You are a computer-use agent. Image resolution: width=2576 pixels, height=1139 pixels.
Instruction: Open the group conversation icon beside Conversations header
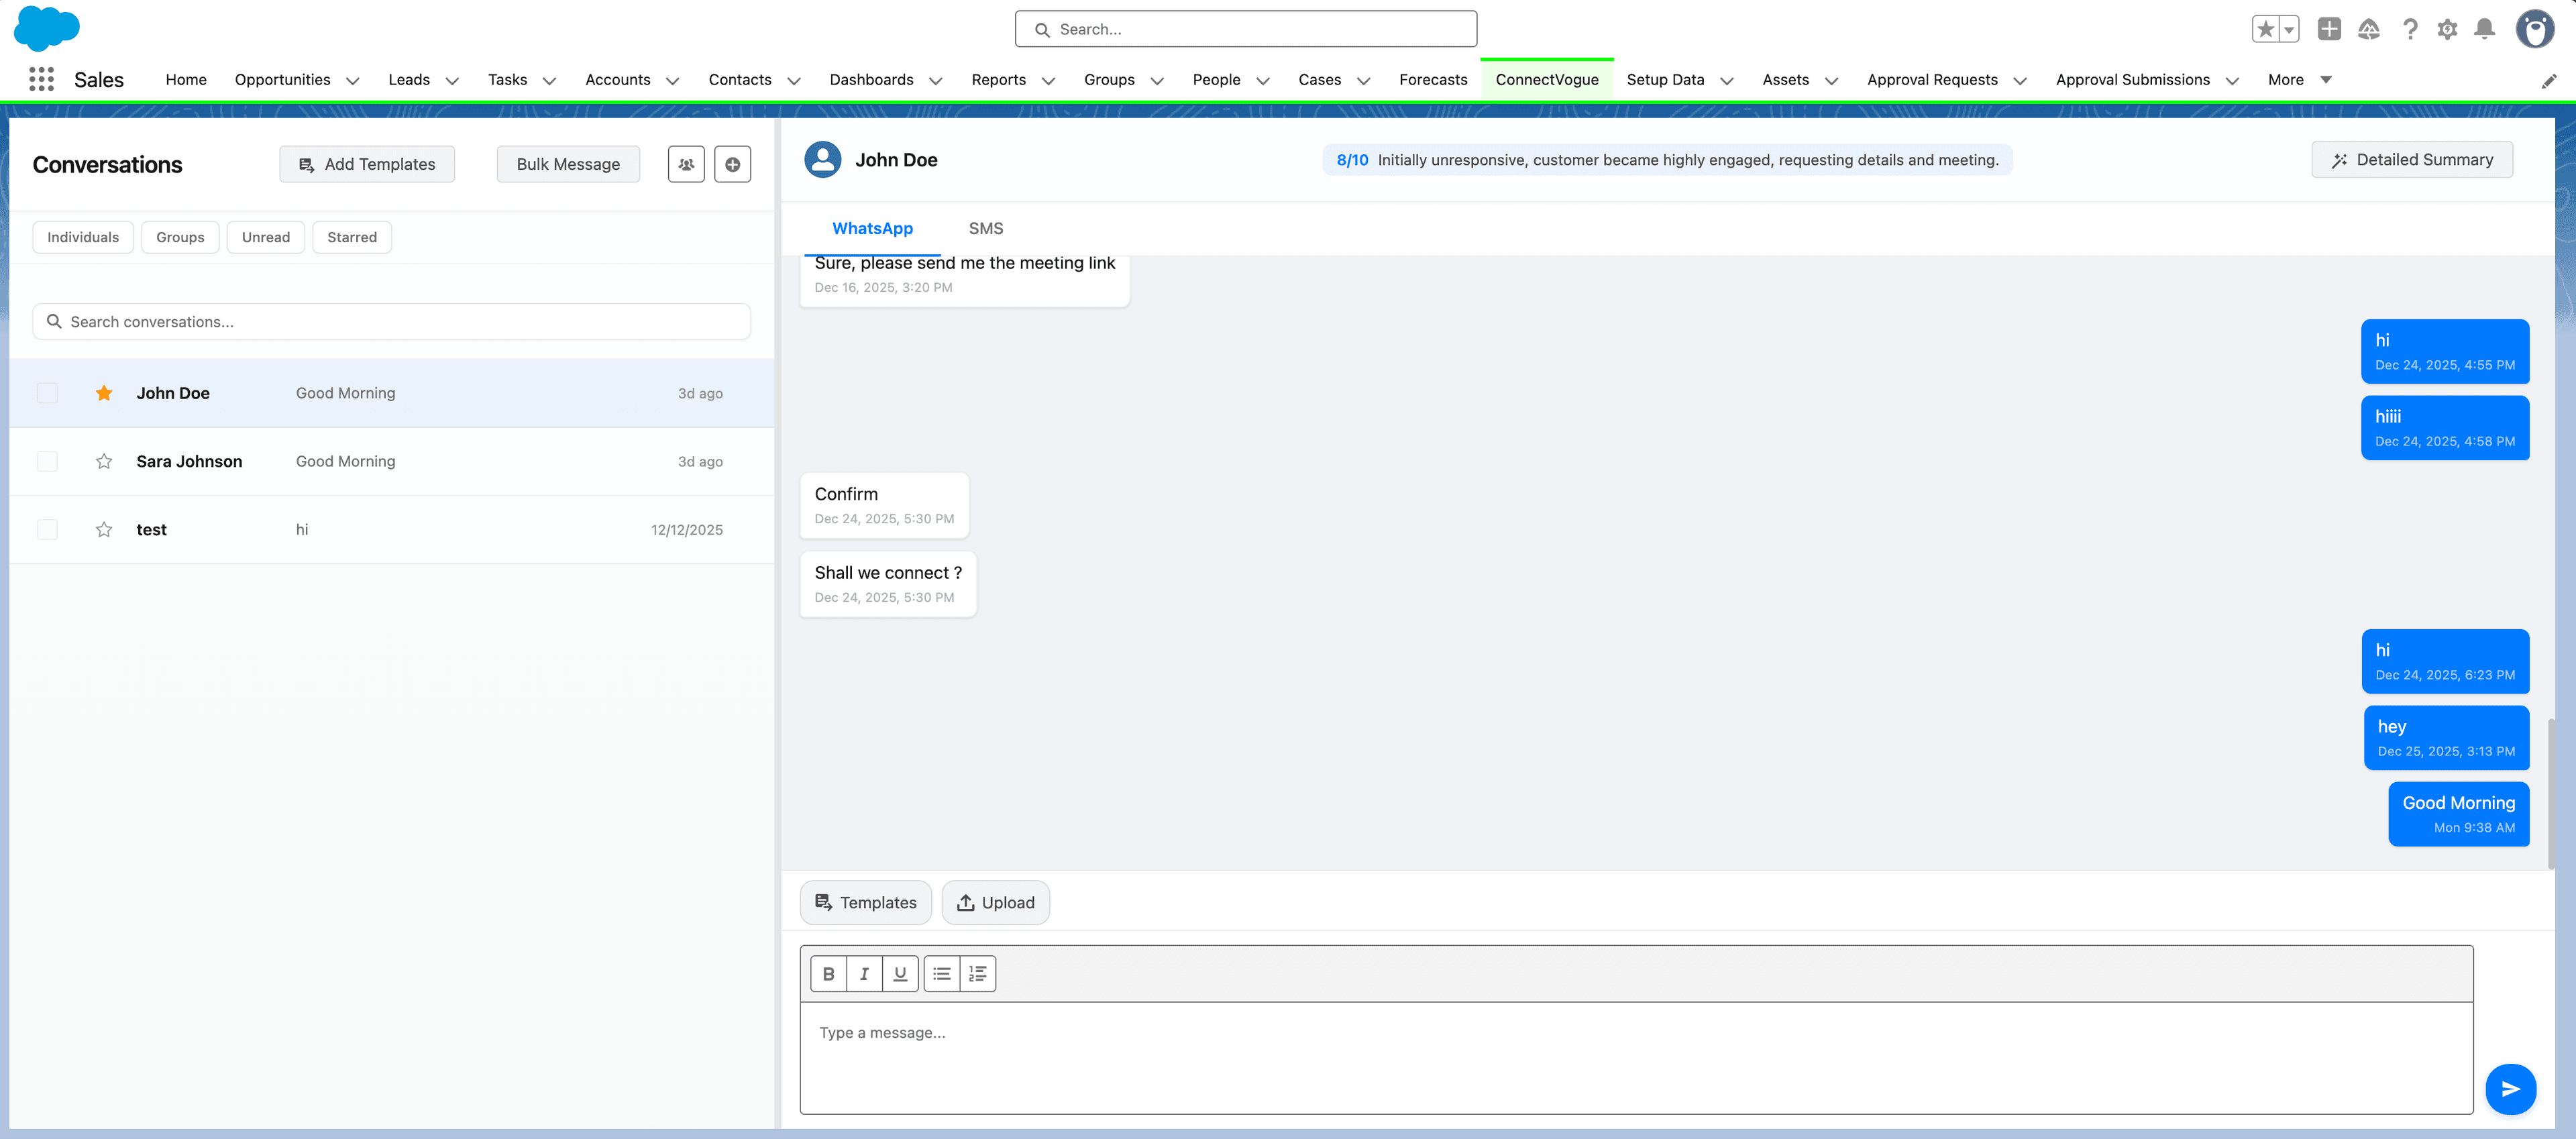click(x=686, y=164)
